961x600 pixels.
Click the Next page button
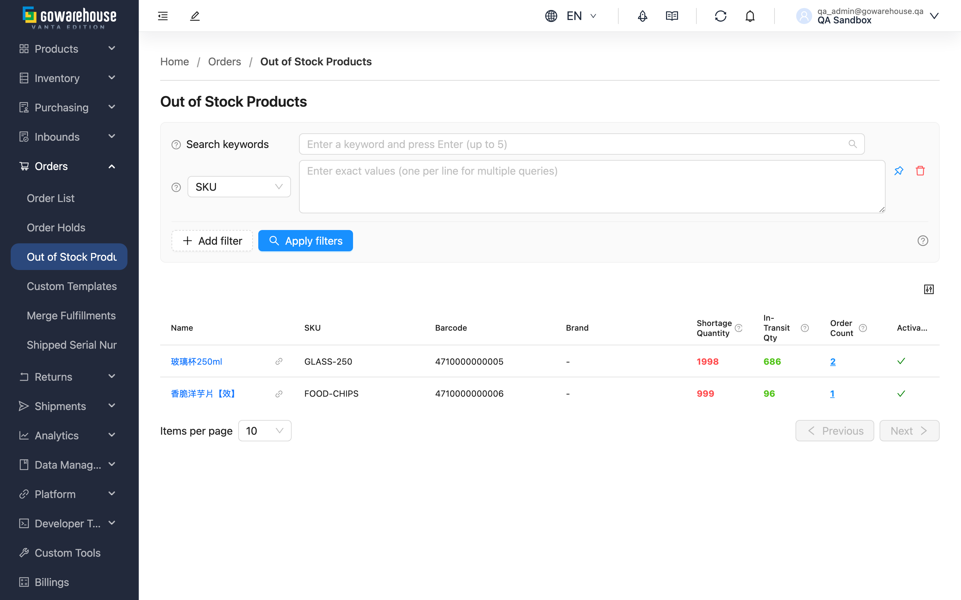[909, 431]
